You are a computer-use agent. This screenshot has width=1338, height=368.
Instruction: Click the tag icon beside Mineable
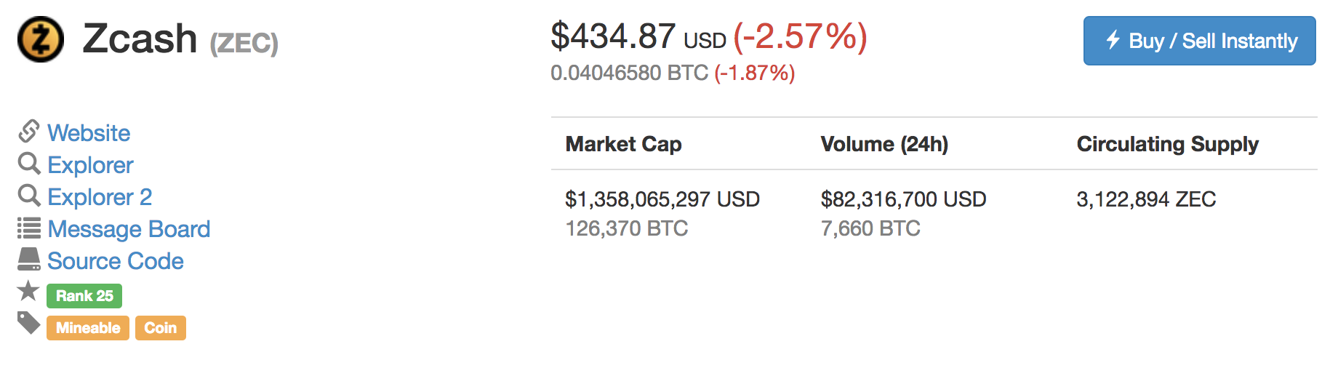tap(28, 323)
